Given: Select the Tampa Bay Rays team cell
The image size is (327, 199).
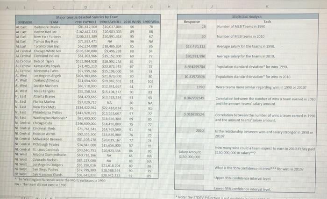Looking at the screenshot, I should click(x=53, y=42).
